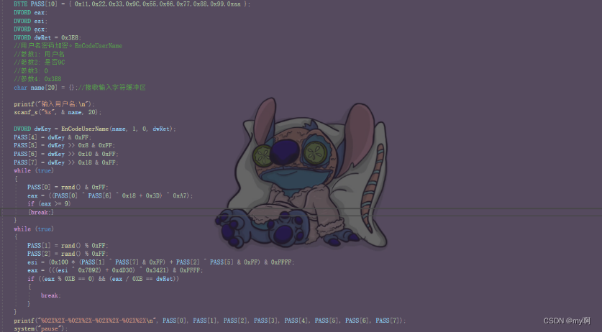Image resolution: width=602 pixels, height=332 pixels.
Task: Click the 'system("pause")' line
Action: click(x=40, y=329)
